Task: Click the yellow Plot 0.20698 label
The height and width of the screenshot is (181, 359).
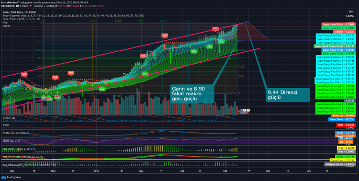Action: (x=347, y=148)
